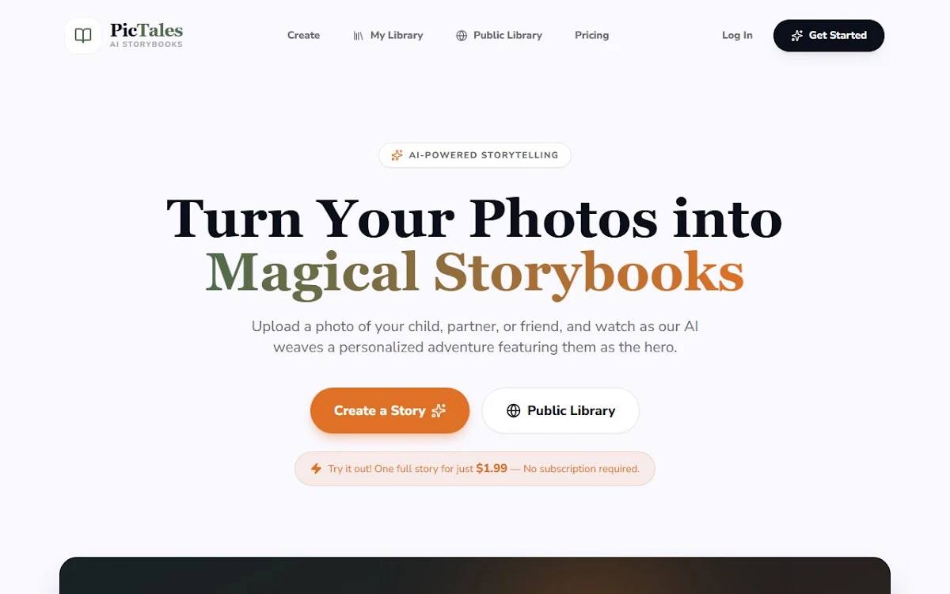950x594 pixels.
Task: Click the PicTales open book logo icon
Action: pyautogui.click(x=83, y=36)
